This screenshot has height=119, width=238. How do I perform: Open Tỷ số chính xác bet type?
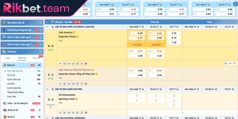14,79
